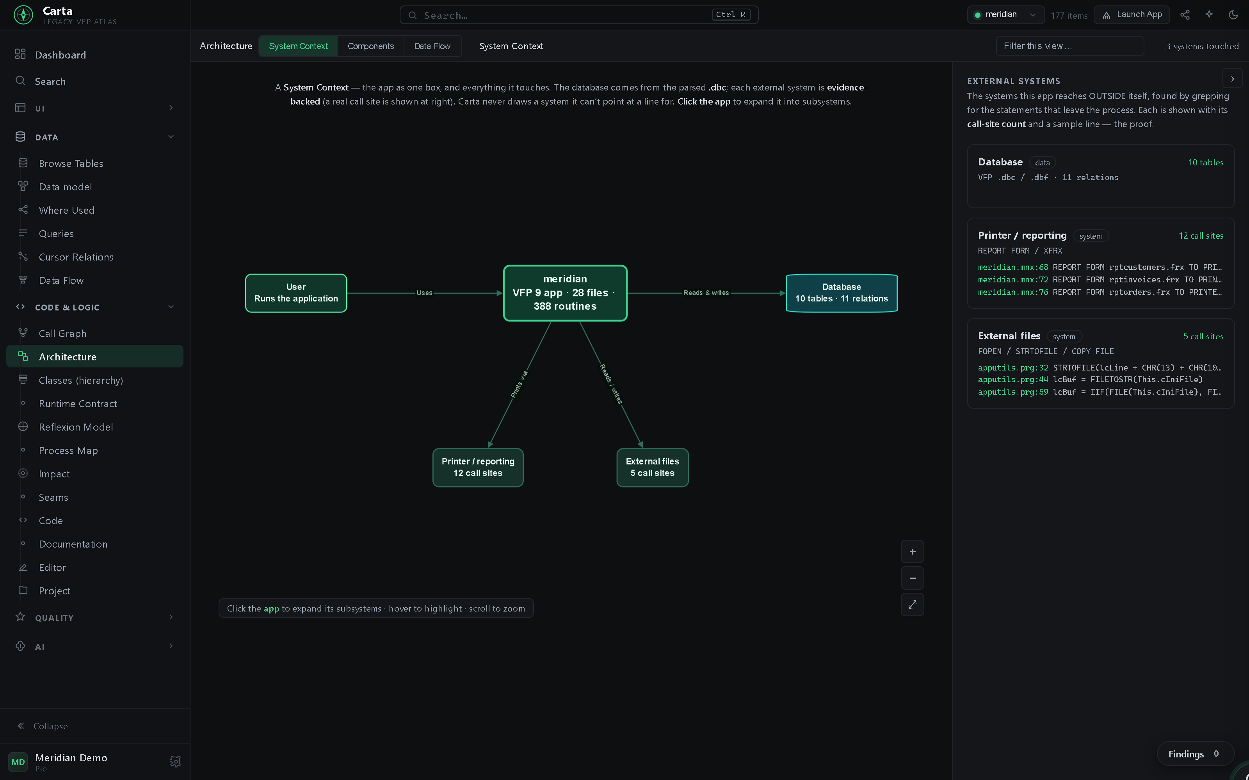Screen dimensions: 1249x780
Task: Expand the AI section
Action: tap(94, 646)
